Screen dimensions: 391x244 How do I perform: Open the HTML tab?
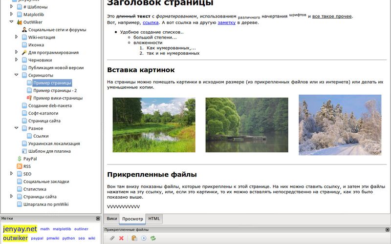coord(154,219)
